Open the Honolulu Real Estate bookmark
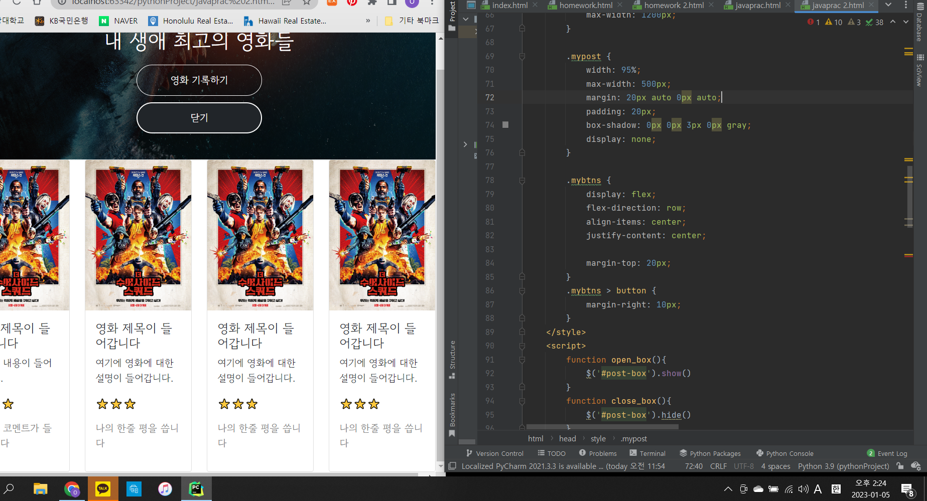This screenshot has width=927, height=501. tap(191, 21)
